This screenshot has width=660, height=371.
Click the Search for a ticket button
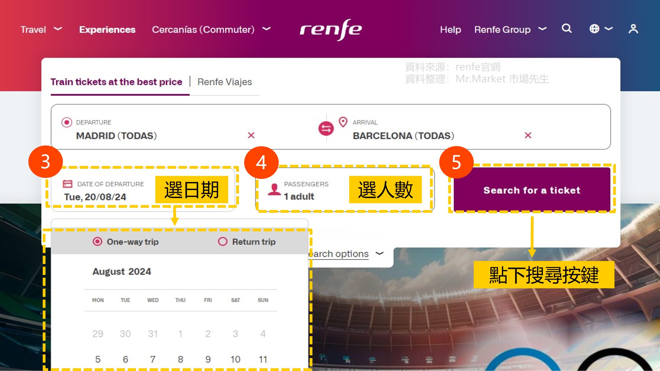(532, 190)
